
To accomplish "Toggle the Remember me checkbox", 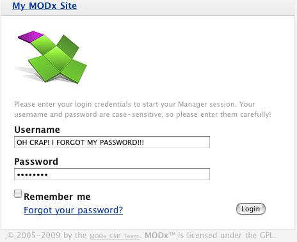I will point(18,193).
